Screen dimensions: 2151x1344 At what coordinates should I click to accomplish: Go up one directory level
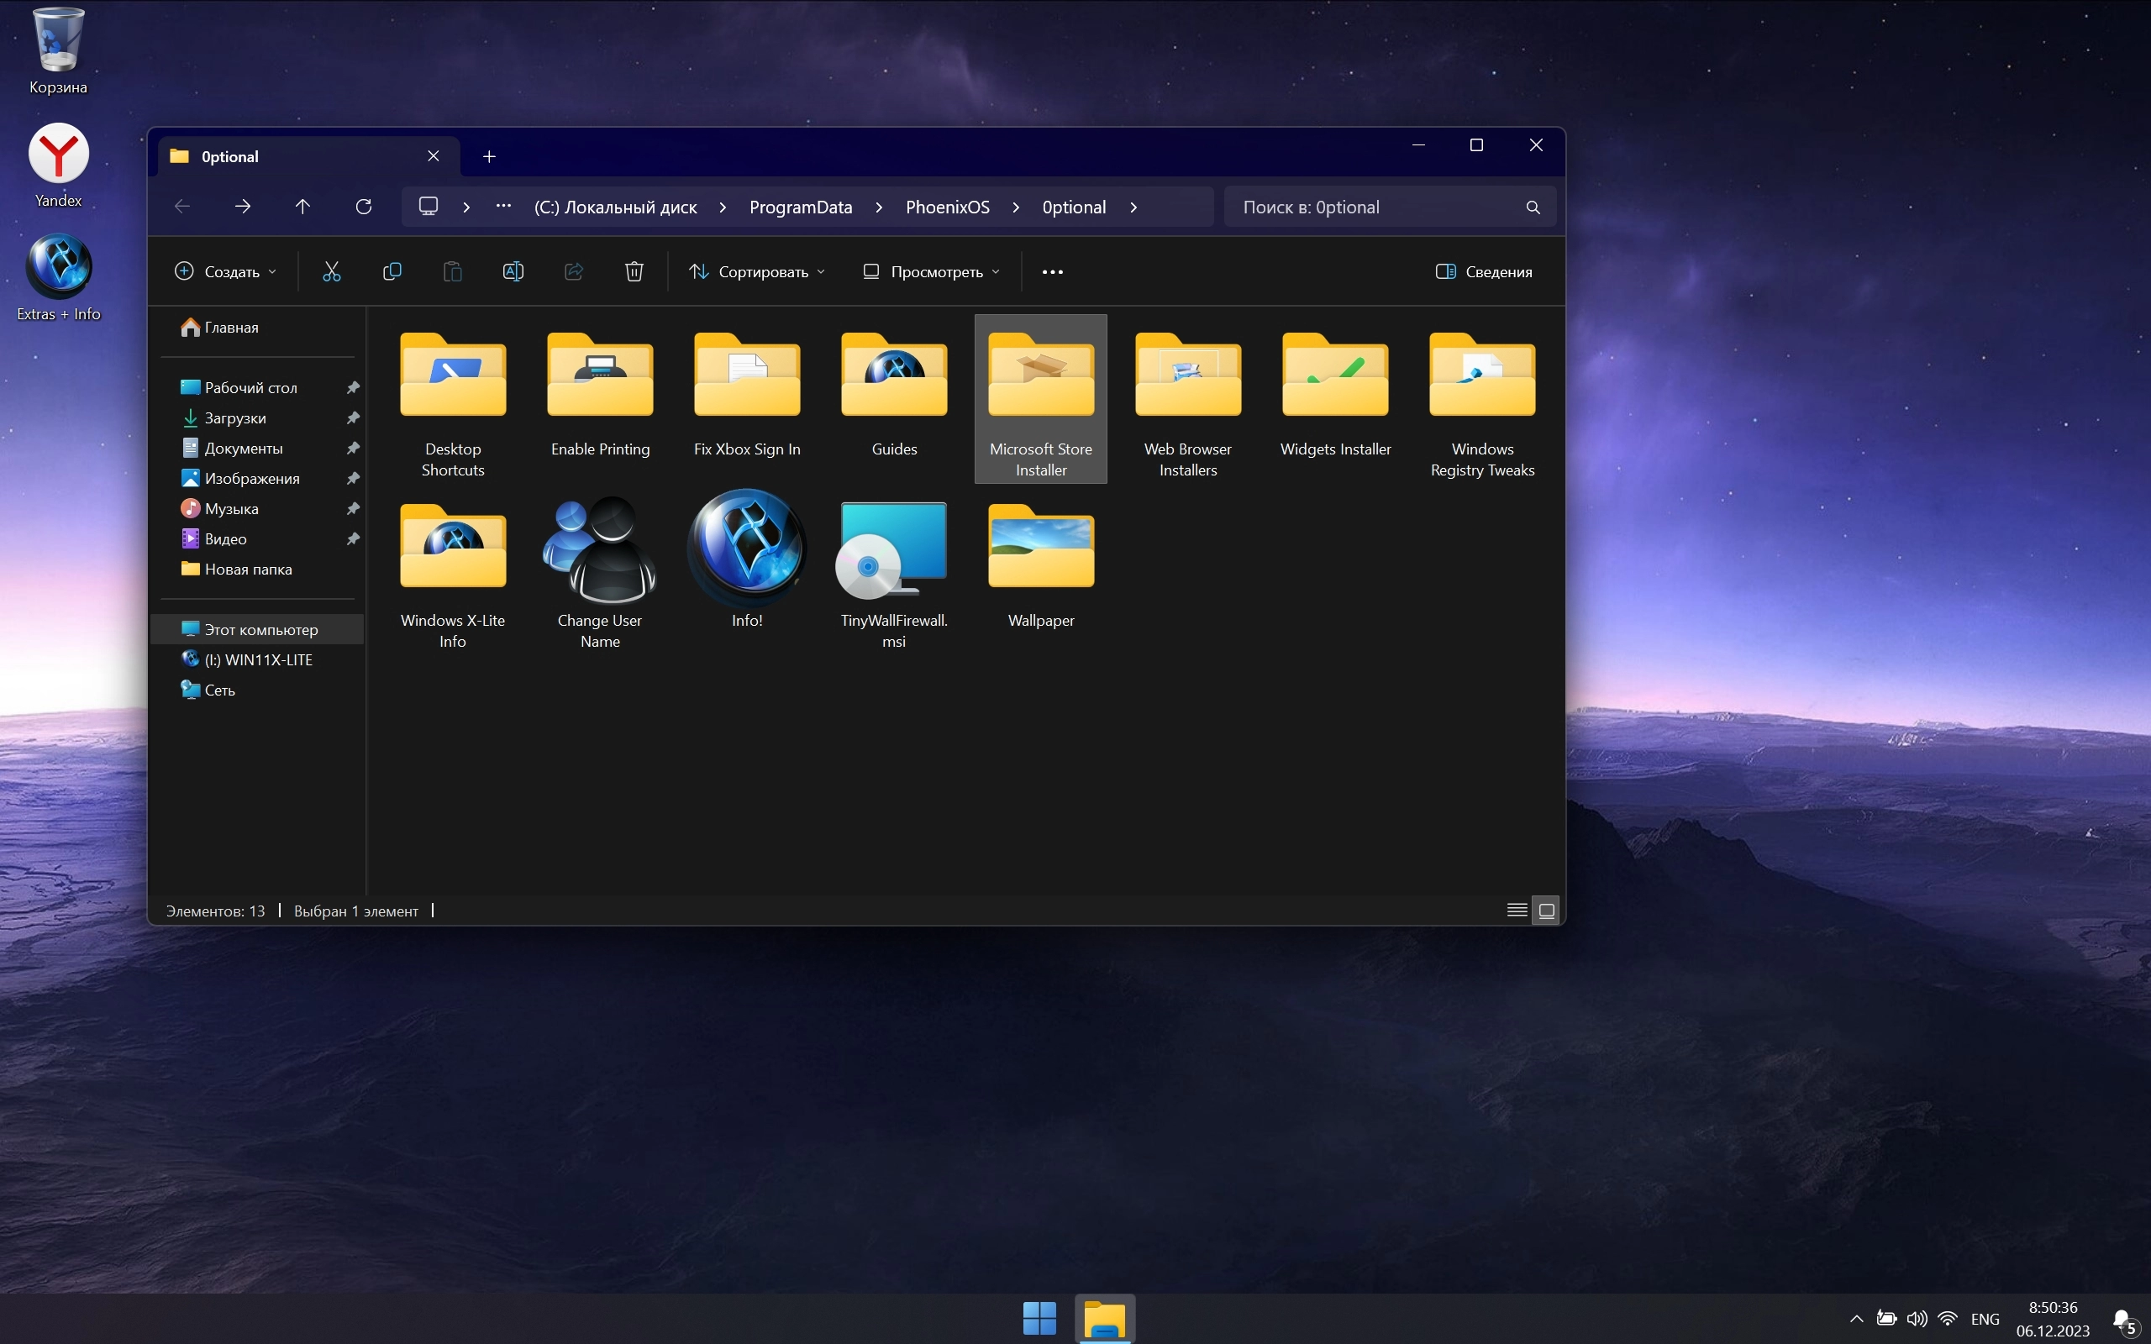click(x=302, y=207)
